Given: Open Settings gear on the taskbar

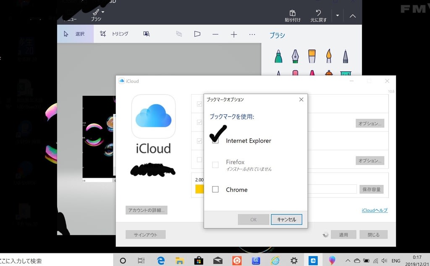Looking at the screenshot, I should [x=294, y=260].
